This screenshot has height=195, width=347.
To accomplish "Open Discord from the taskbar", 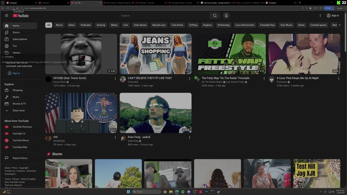I will [x=189, y=192].
